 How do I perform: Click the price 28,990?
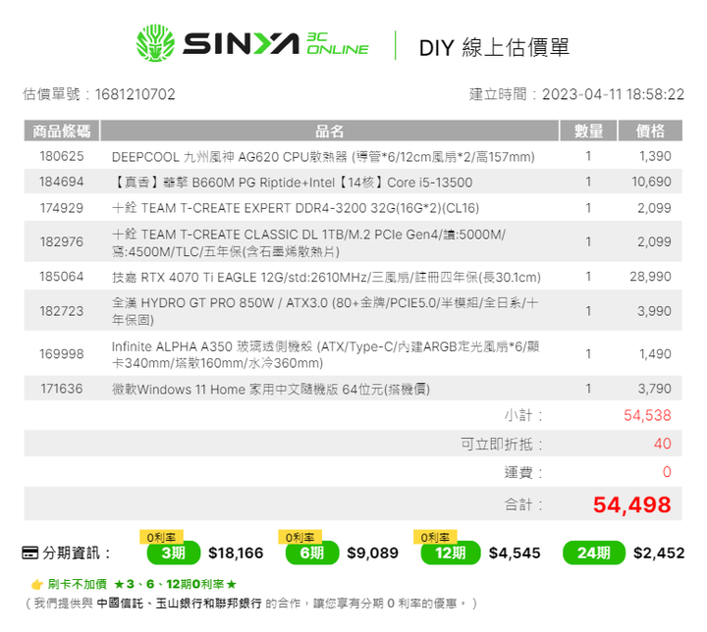[x=651, y=277]
